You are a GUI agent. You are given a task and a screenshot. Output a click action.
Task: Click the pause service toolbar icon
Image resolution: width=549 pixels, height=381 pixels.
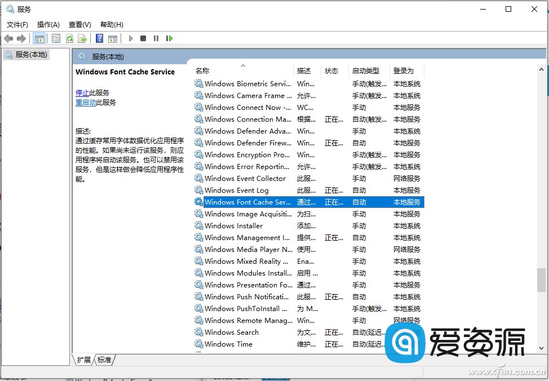[157, 38]
